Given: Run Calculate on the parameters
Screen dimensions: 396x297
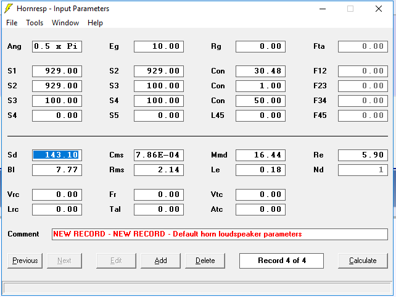Looking at the screenshot, I should [363, 261].
